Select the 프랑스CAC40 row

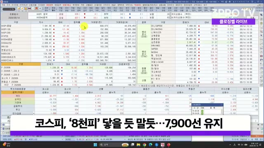205,62
